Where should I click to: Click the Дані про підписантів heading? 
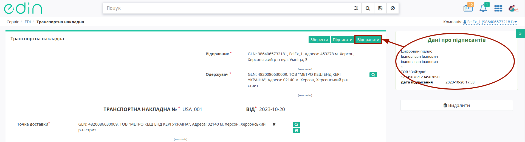(x=456, y=40)
